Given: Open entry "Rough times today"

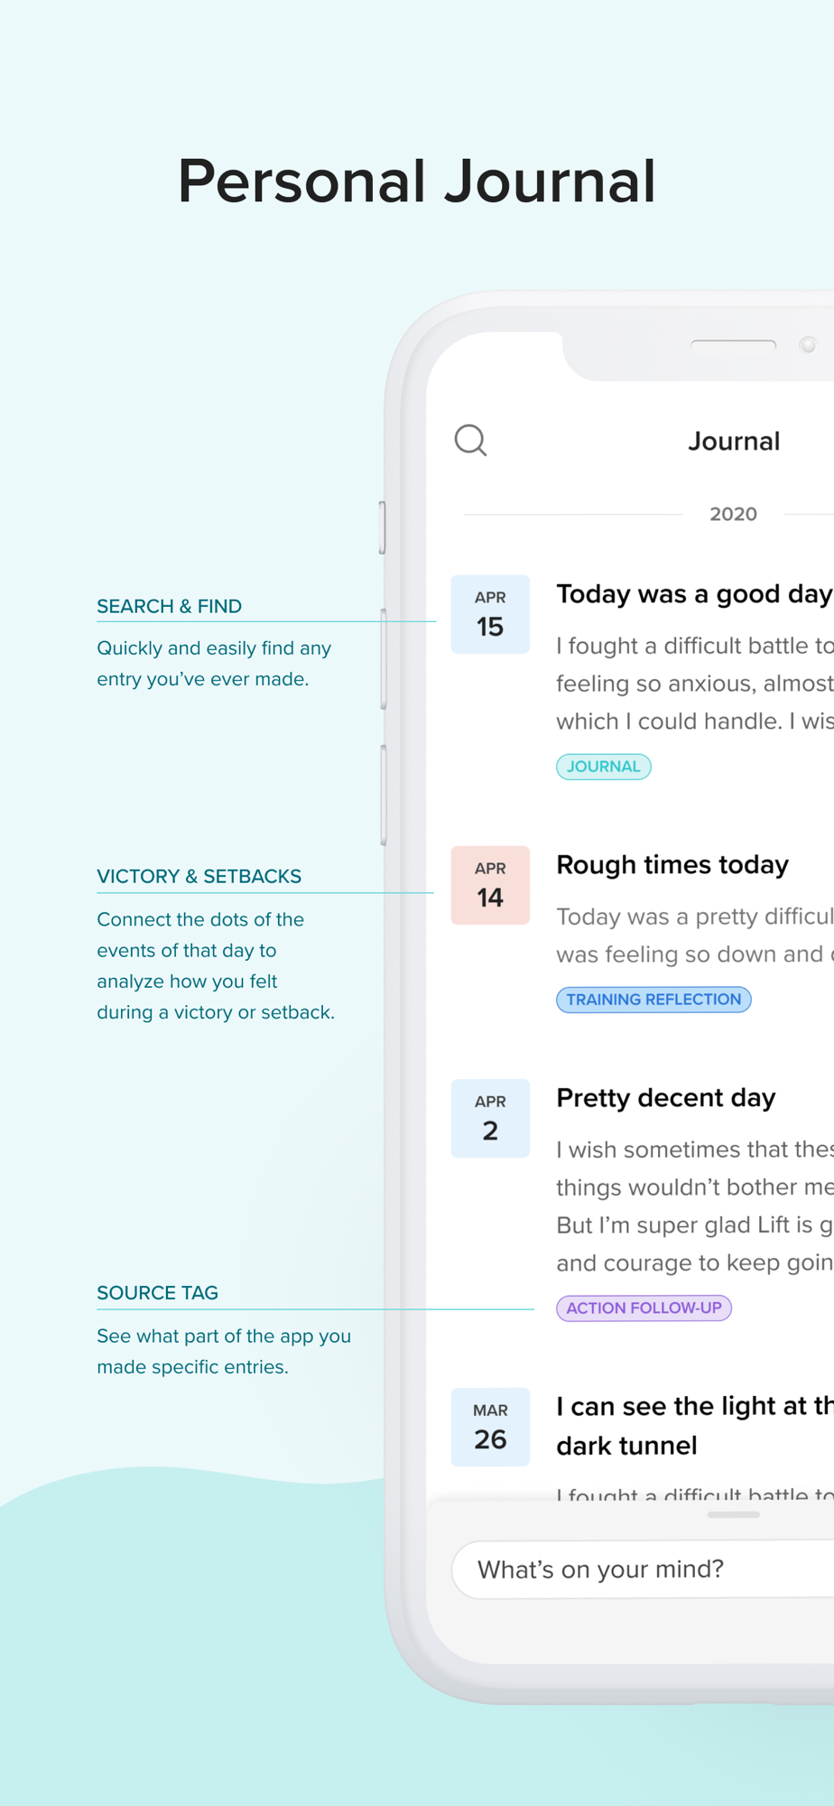Looking at the screenshot, I should pos(672,865).
